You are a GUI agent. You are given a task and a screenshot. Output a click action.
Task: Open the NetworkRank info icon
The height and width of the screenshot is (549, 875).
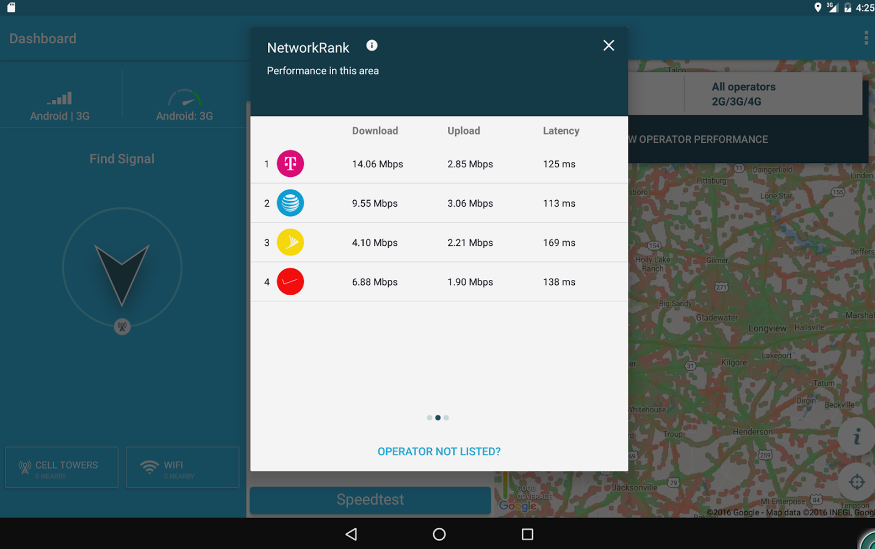point(372,46)
